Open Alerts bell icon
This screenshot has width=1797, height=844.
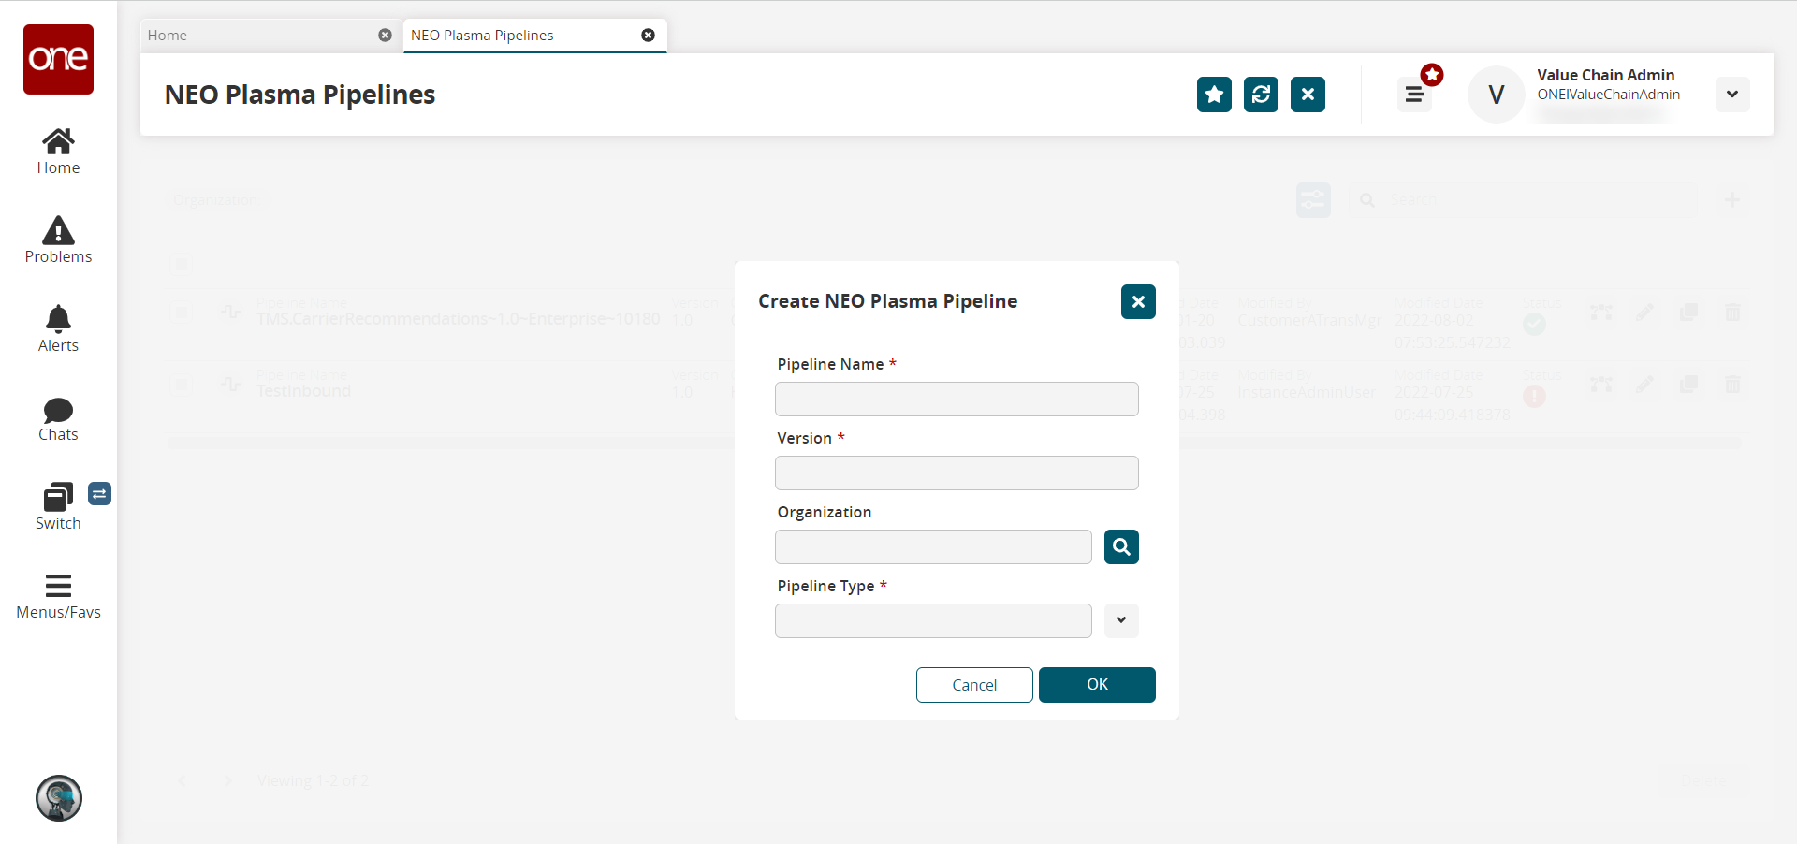(58, 320)
